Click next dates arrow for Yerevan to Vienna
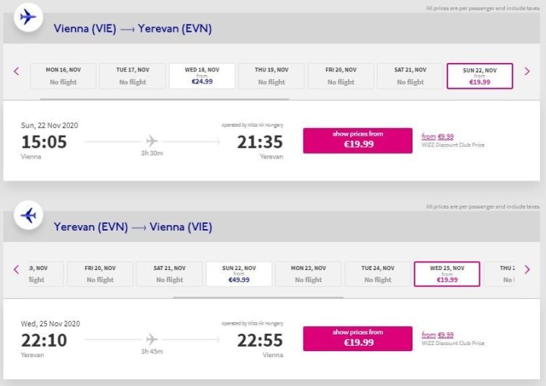546x386 pixels. click(527, 270)
